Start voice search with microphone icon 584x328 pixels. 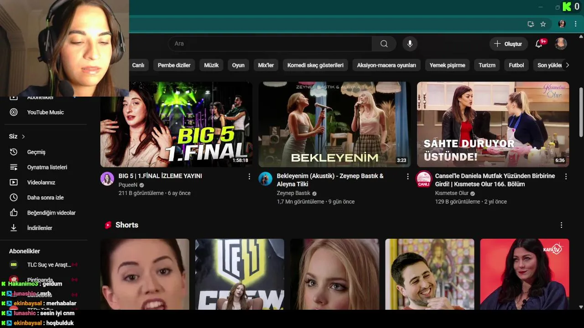pyautogui.click(x=410, y=44)
